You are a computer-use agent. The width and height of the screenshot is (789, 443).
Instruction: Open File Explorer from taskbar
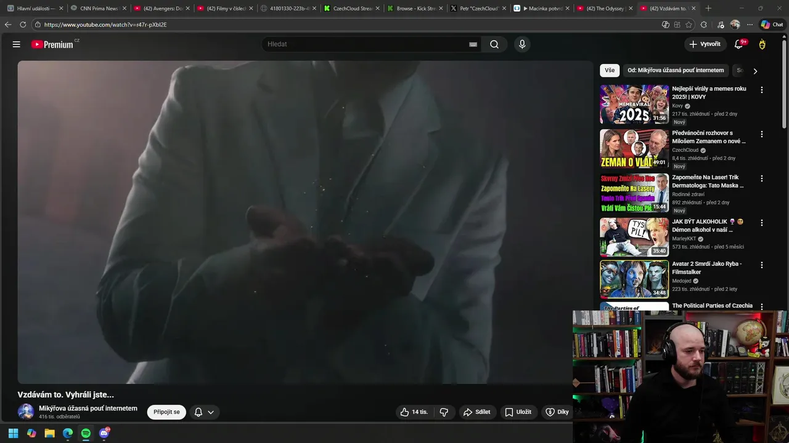click(49, 433)
